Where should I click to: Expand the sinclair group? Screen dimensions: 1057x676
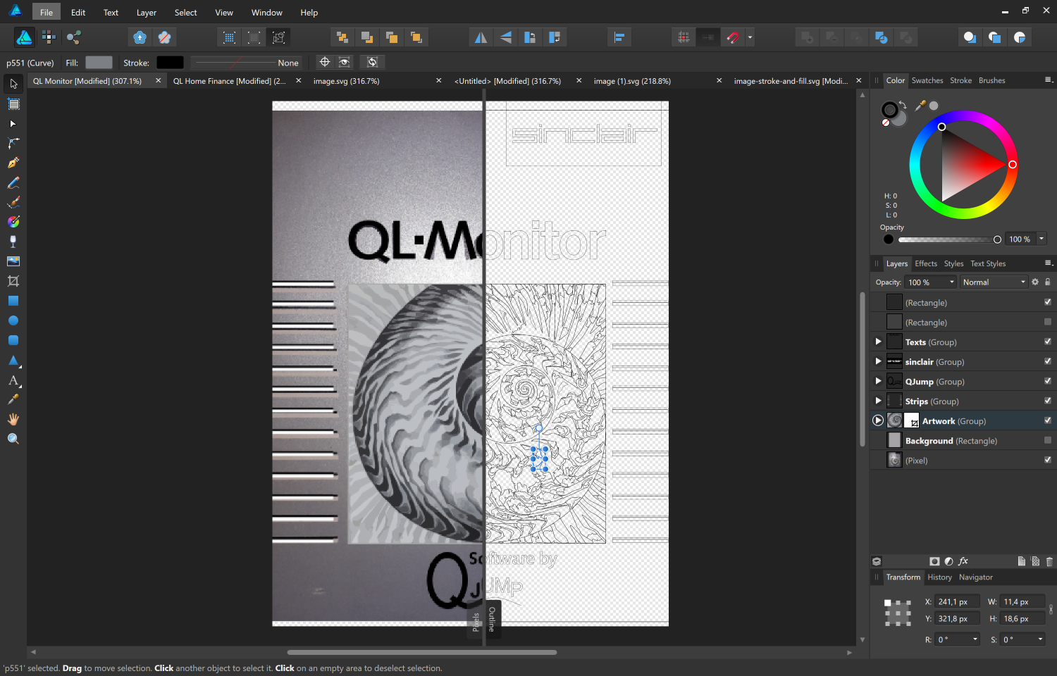pyautogui.click(x=878, y=361)
